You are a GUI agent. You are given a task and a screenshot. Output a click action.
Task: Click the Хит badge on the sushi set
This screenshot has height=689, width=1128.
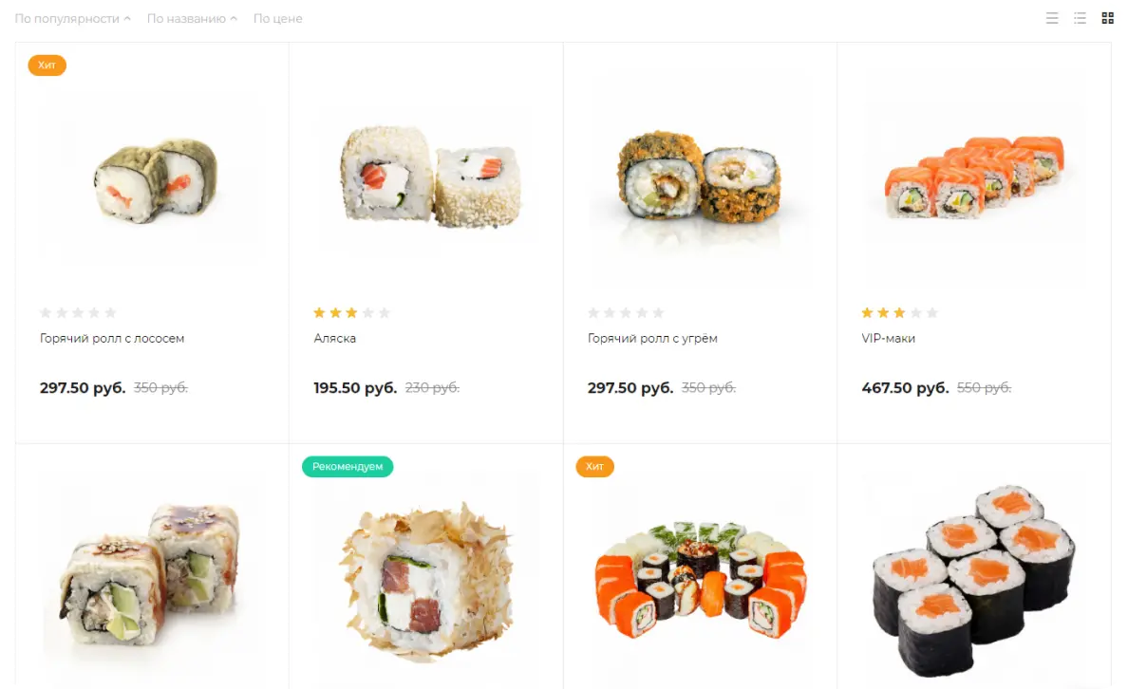[595, 467]
